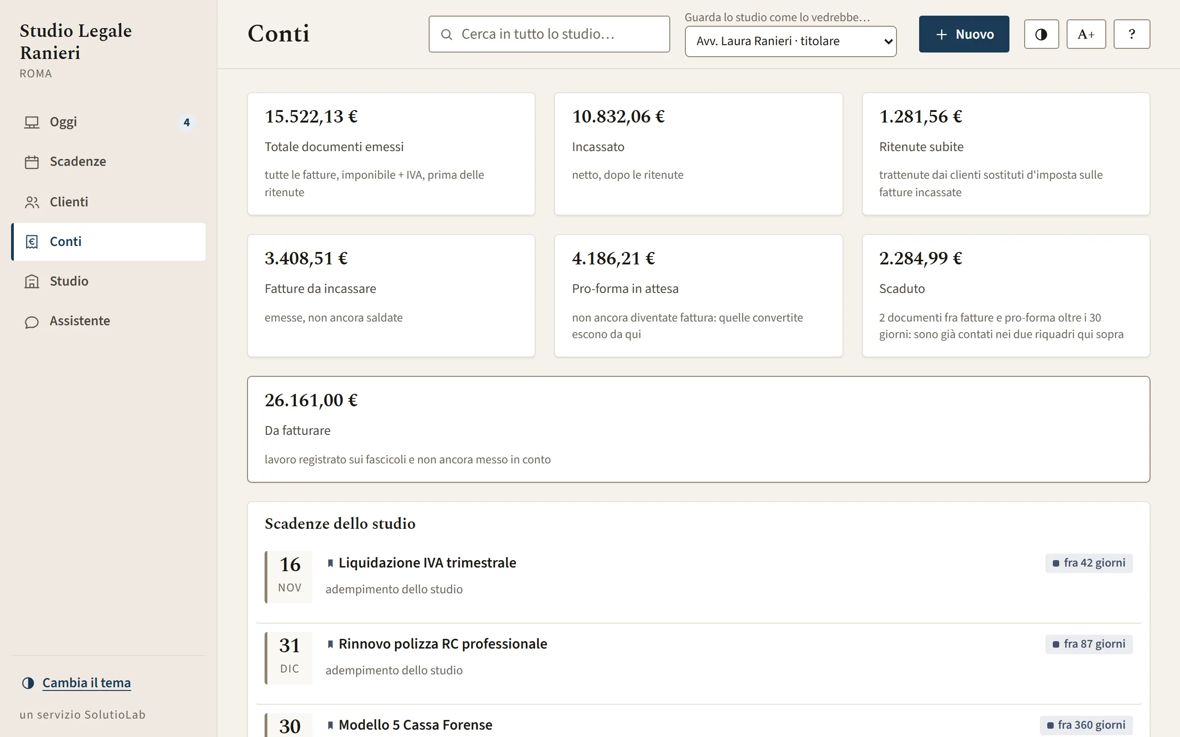
Task: Click the Conti euro receipt icon
Action: coord(32,242)
